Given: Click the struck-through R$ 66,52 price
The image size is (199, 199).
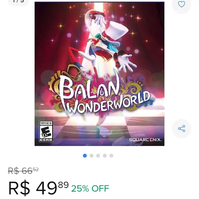Looking at the screenshot, I should (23, 171).
